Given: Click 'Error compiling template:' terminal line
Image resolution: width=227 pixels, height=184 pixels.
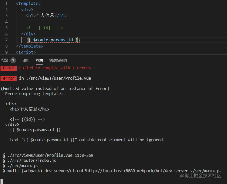Looking at the screenshot, I should [x=34, y=94].
